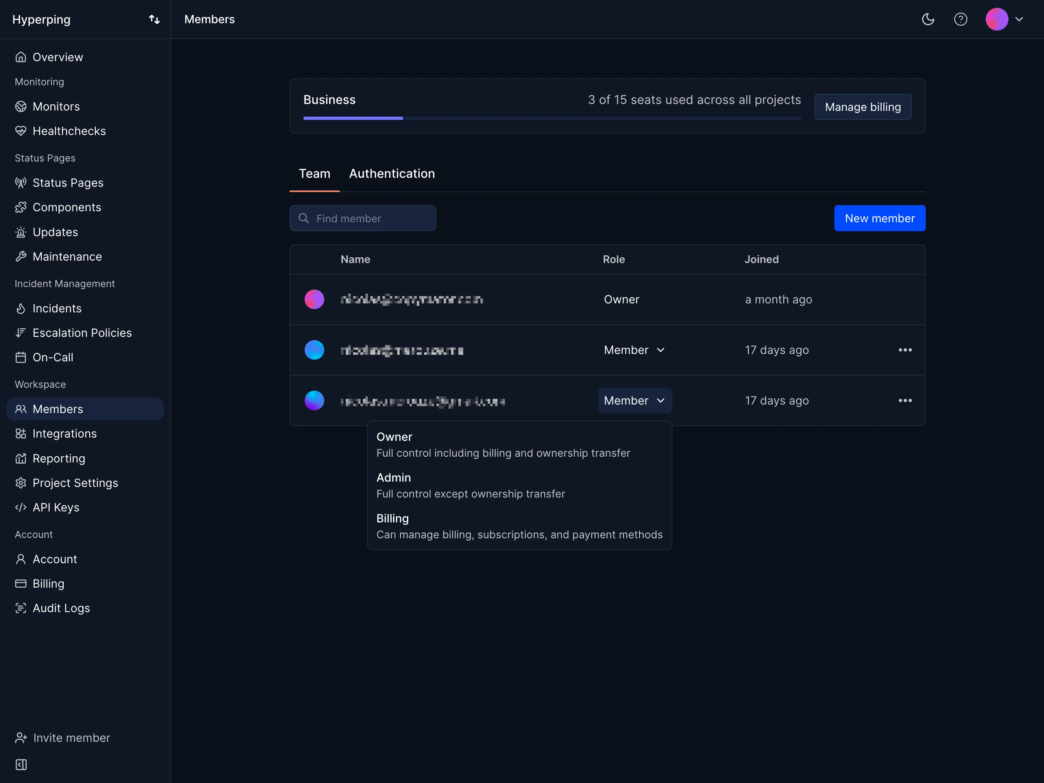
Task: Collapse the sidebar panel icon
Action: pyautogui.click(x=21, y=765)
